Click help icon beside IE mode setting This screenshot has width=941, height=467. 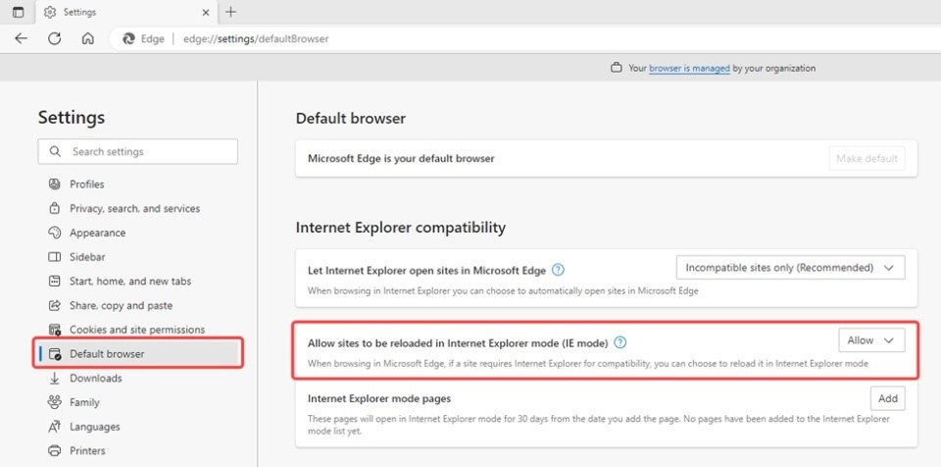coord(619,342)
